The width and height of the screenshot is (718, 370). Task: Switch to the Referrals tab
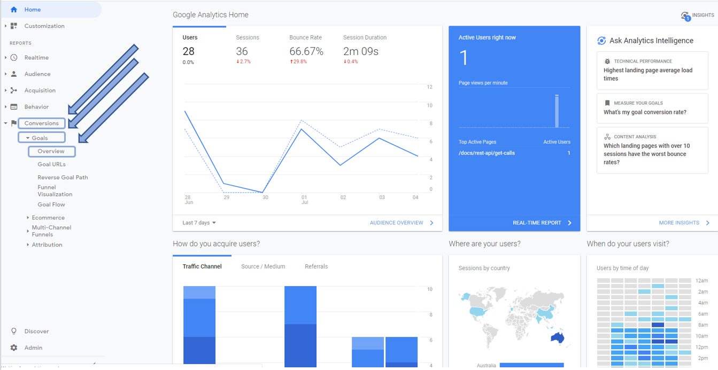(316, 266)
